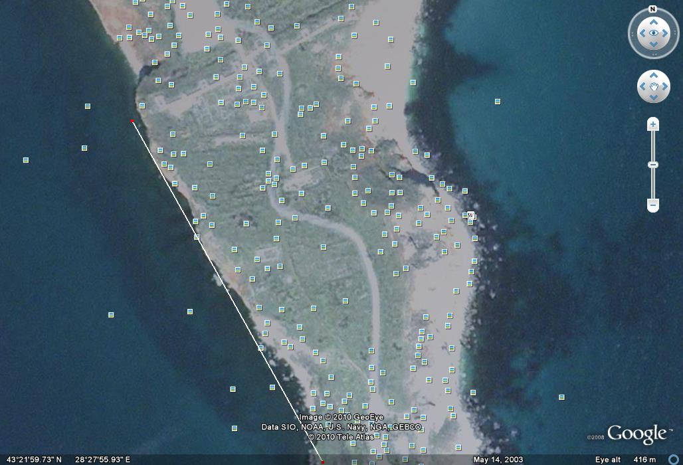
Task: Click the hand icon in the Move joystick
Action: (653, 86)
